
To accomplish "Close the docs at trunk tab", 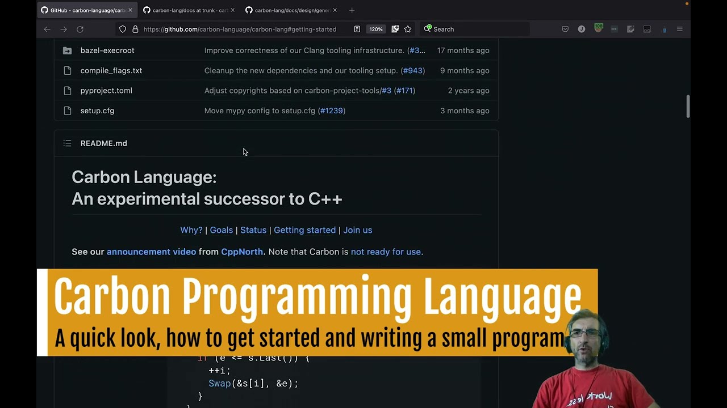I will (x=232, y=10).
